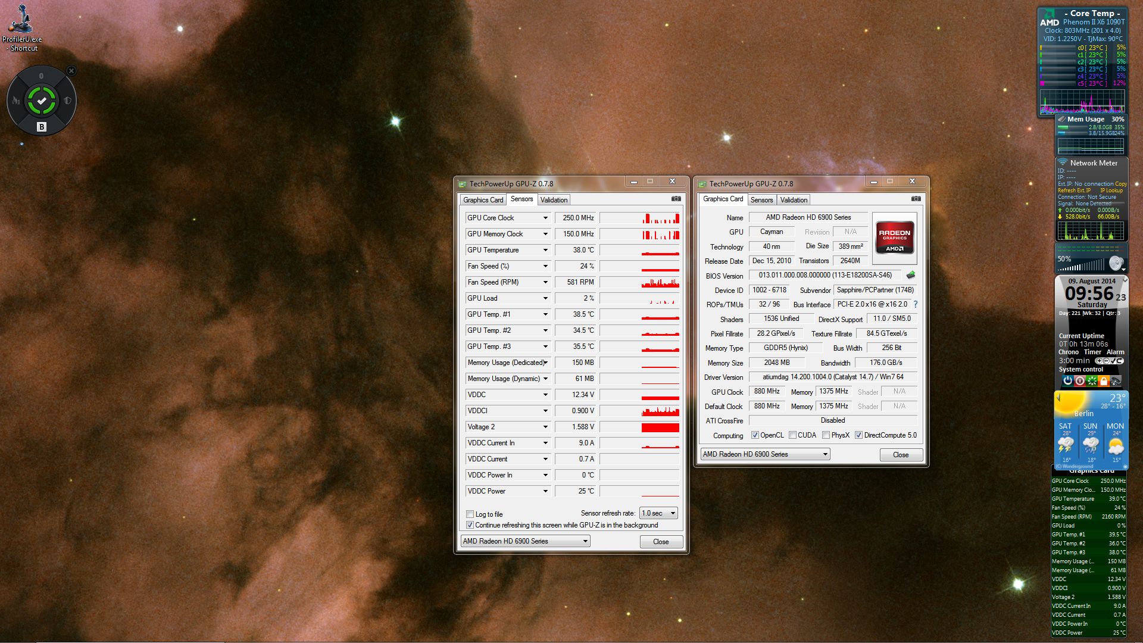
Task: Toggle Continue refreshing in background checkbox
Action: pos(470,525)
